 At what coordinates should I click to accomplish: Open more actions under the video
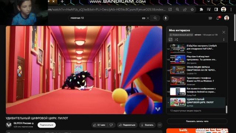[160, 125]
